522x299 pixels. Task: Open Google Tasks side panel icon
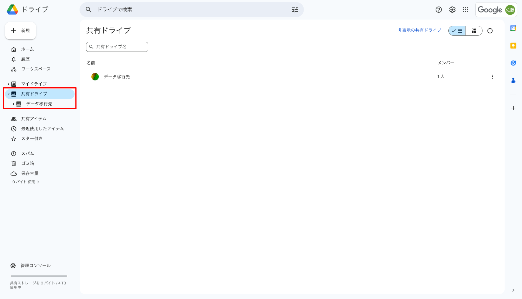click(x=513, y=63)
